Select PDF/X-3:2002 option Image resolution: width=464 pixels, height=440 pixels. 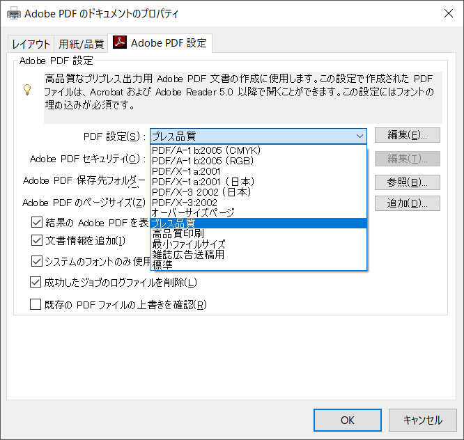[258, 203]
